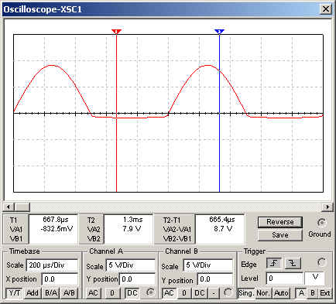Toggle the Trigger external terminal radio button
336x304 pixels.
(321, 262)
